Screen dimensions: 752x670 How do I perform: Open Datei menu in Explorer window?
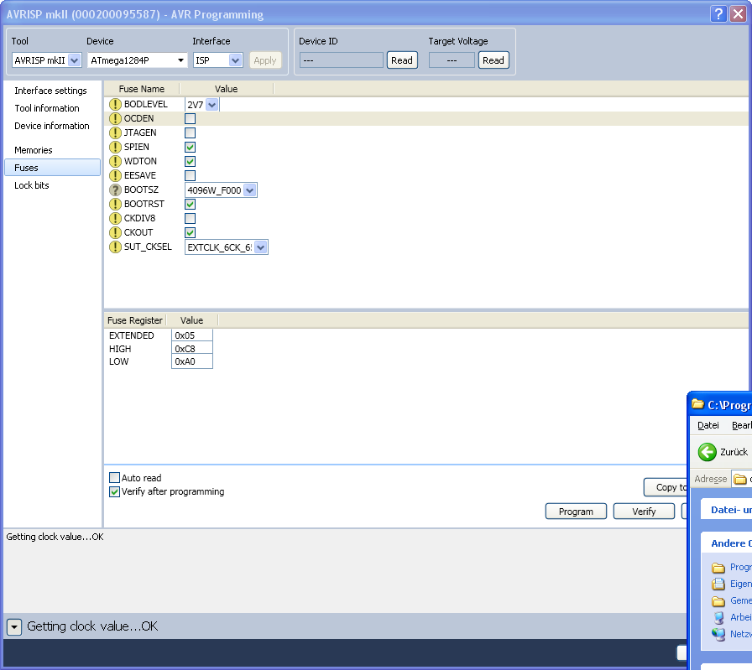[708, 425]
